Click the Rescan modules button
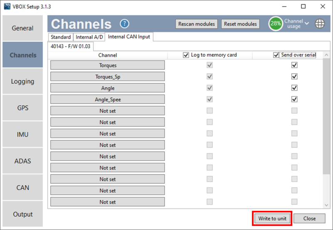This screenshot has height=230, width=333. pos(196,24)
